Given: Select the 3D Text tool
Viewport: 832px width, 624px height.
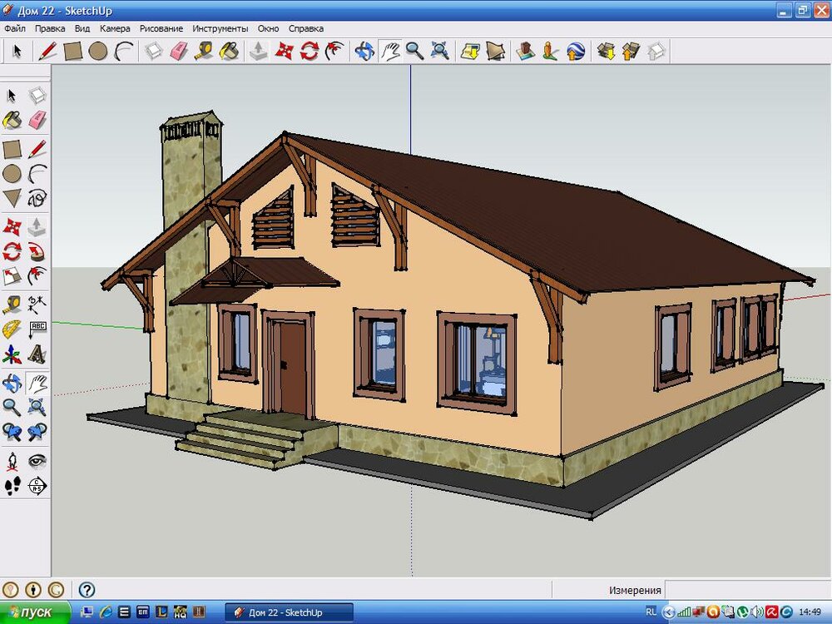Looking at the screenshot, I should coord(37,355).
